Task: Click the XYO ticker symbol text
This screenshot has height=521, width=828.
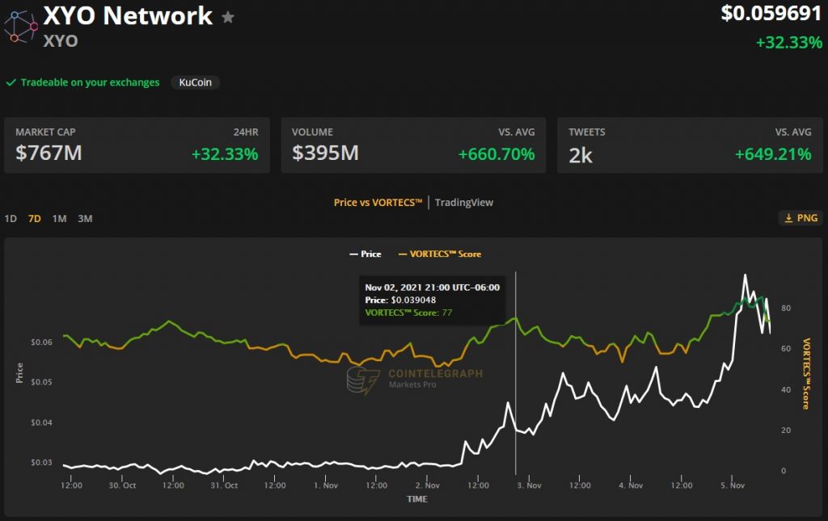Action: (x=61, y=41)
